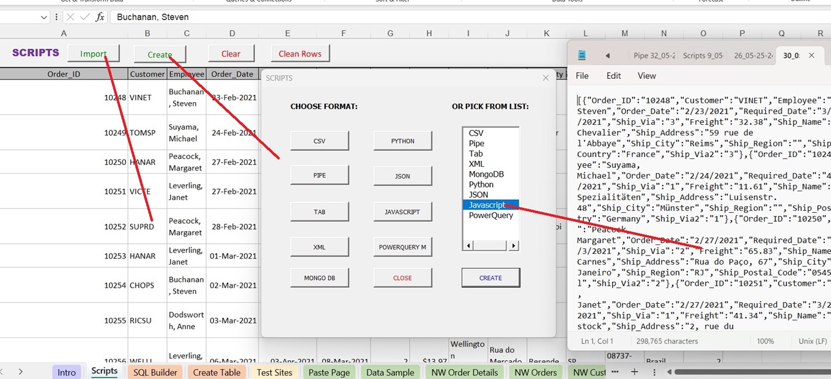Click the format list's scroll-right arrow
Screen dimensions: 831x379
click(514, 246)
